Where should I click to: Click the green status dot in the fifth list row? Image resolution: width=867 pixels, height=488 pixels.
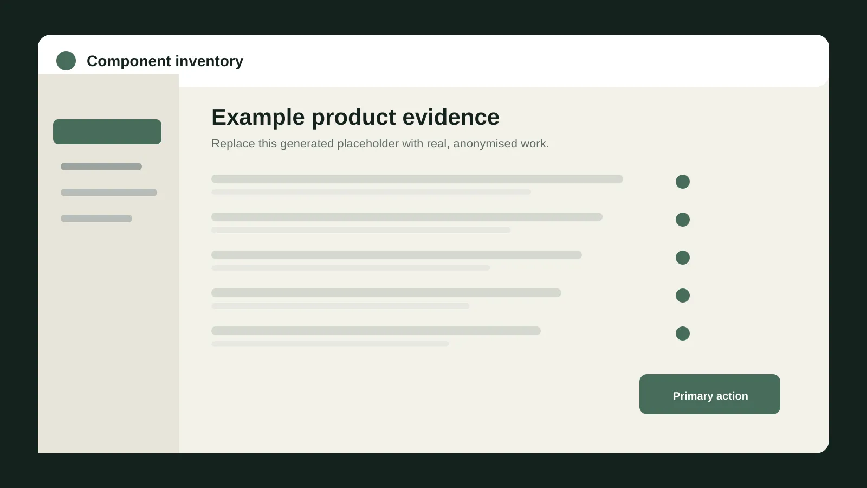683,333
